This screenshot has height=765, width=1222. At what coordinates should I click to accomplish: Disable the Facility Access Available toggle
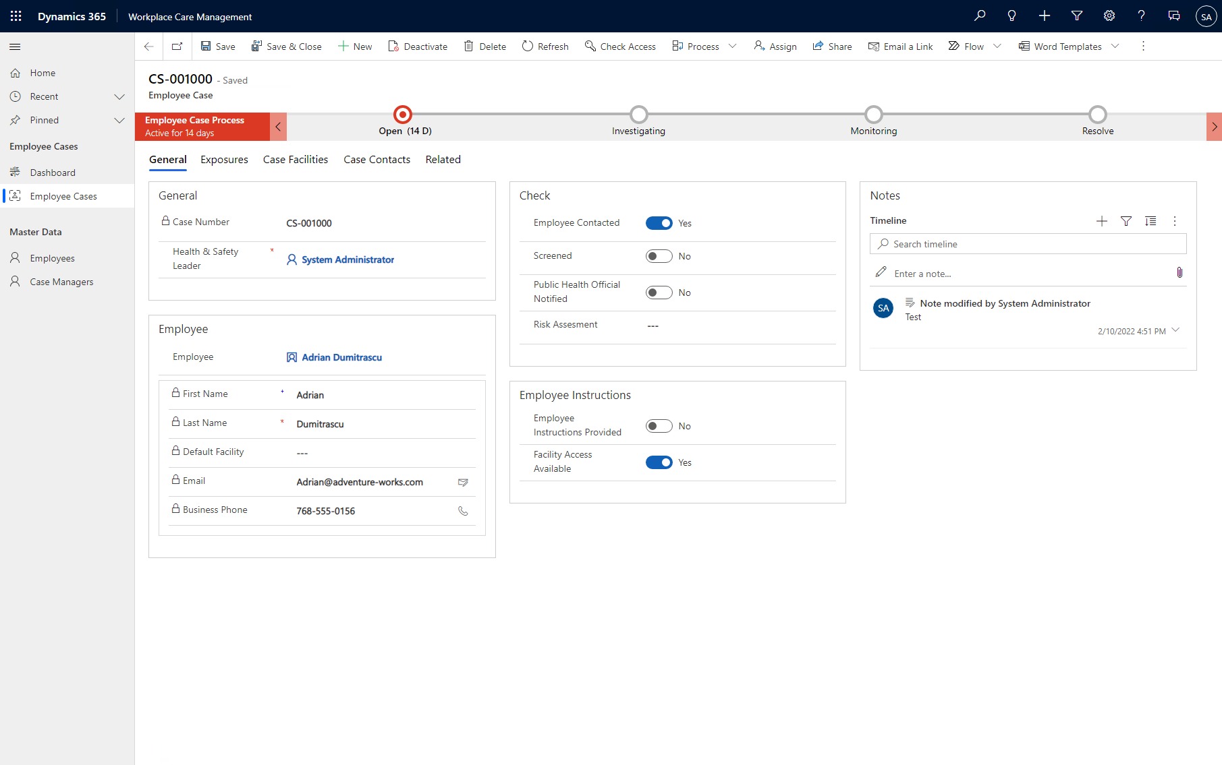(x=659, y=462)
